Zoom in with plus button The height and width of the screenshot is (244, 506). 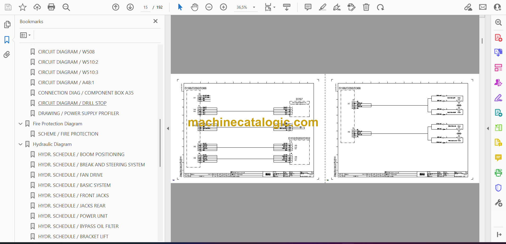(223, 7)
